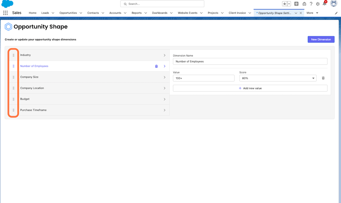Click the global actions plus icon

[x=296, y=4]
